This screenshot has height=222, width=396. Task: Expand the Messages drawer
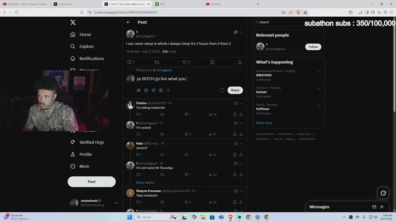382,207
